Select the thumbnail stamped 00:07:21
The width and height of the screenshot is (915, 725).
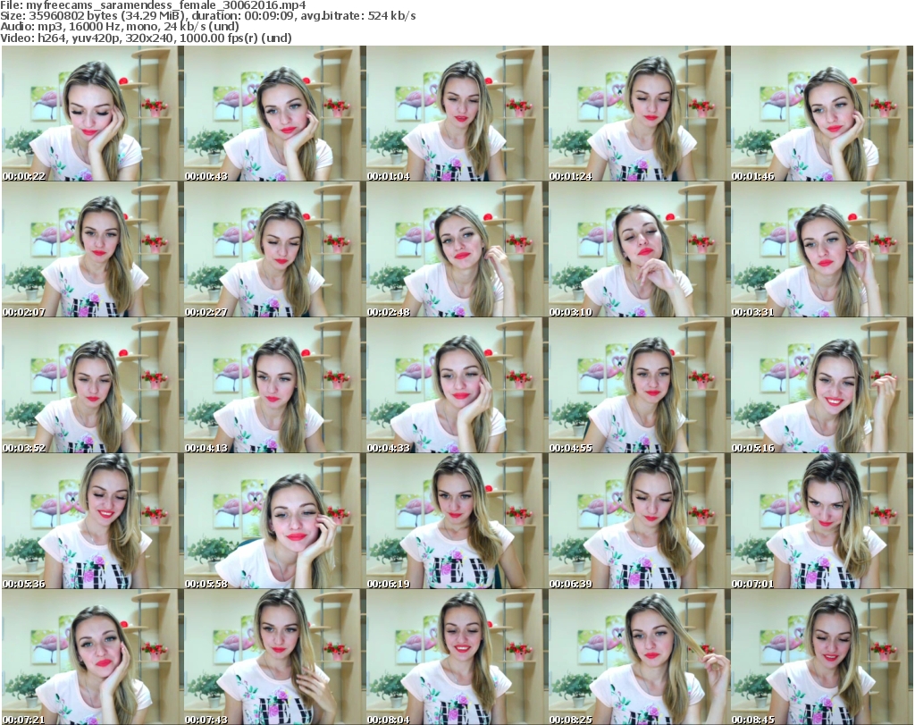click(92, 657)
